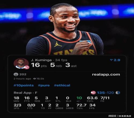Open the 135-120 game score
The image size is (134, 118).
pos(106,93)
